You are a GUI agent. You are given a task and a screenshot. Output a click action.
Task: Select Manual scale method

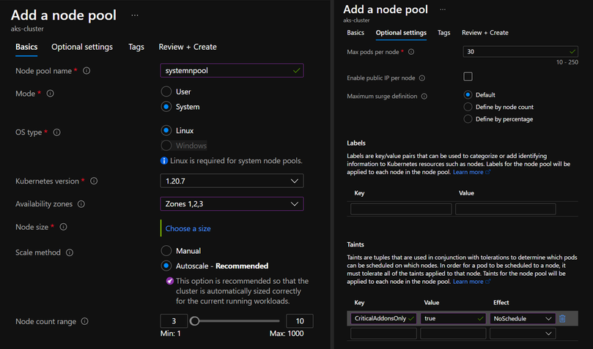point(166,251)
